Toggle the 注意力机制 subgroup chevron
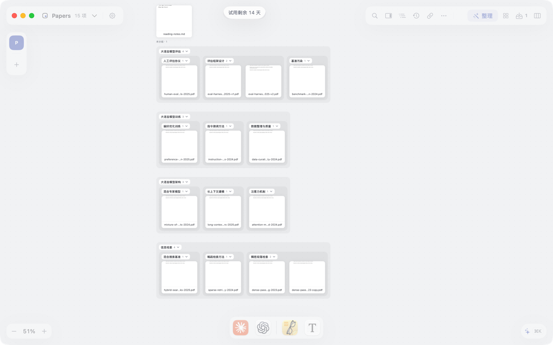 click(x=271, y=191)
